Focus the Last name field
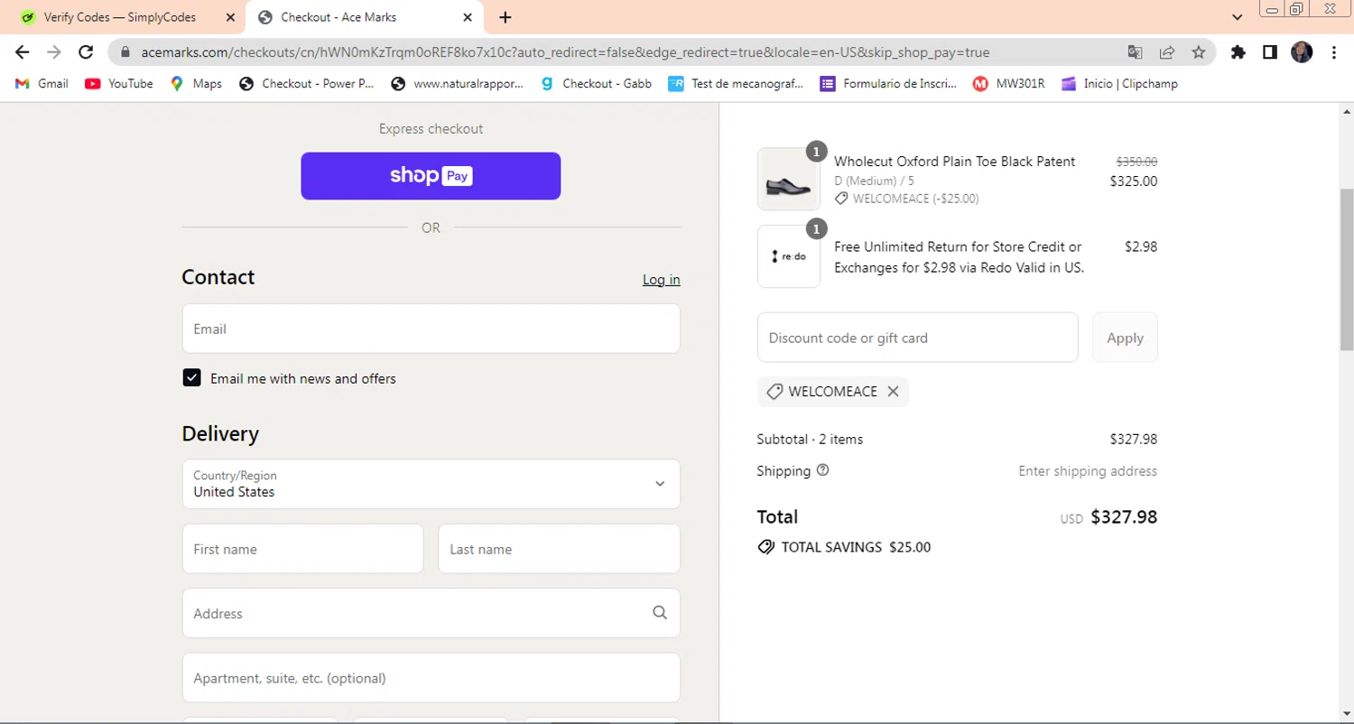 pyautogui.click(x=559, y=549)
